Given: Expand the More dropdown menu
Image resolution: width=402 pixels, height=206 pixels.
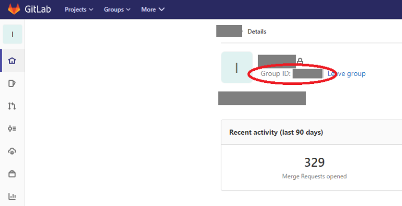Looking at the screenshot, I should tap(153, 9).
